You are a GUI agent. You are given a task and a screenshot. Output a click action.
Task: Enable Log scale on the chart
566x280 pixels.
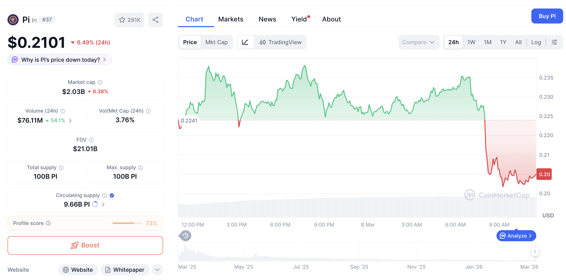(536, 42)
